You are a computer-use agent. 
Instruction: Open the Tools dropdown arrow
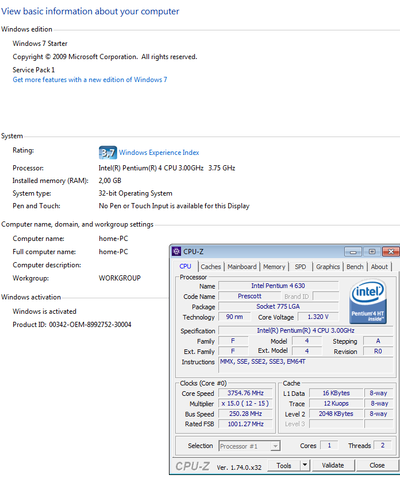pyautogui.click(x=305, y=465)
